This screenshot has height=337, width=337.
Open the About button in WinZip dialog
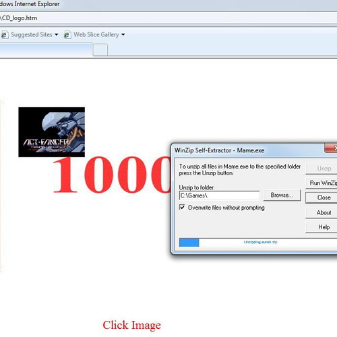(321, 212)
